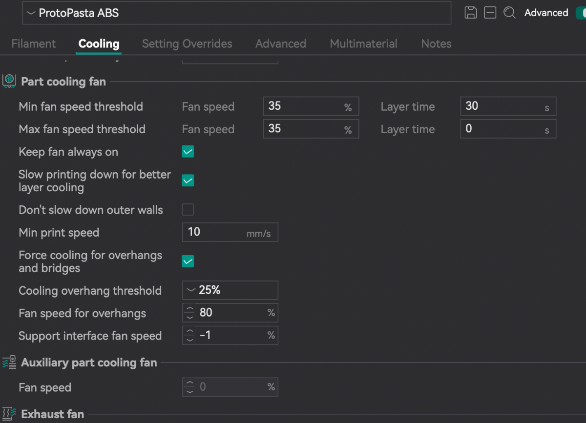Click the Support interface fan speed value -1
The width and height of the screenshot is (586, 423).
(x=205, y=335)
